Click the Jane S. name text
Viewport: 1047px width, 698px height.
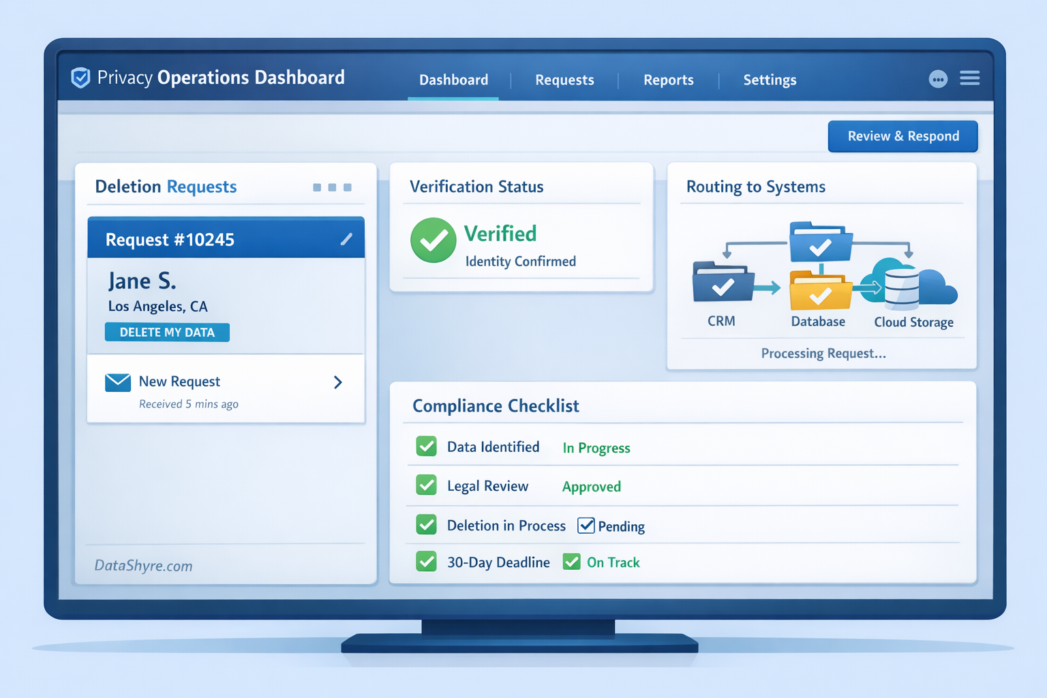[142, 281]
